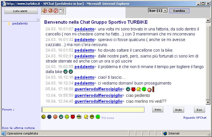This screenshot has width=212, height=137.
Task: Focus the yellow message input field
Action: (93, 110)
